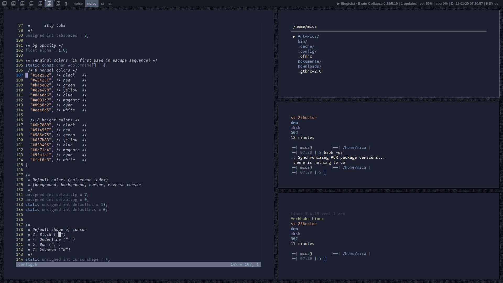The height and width of the screenshot is (283, 503).
Task: Focus the second st window title
Action: [x=110, y=4]
